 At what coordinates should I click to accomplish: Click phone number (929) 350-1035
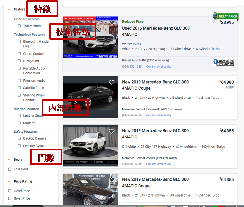click(x=132, y=67)
